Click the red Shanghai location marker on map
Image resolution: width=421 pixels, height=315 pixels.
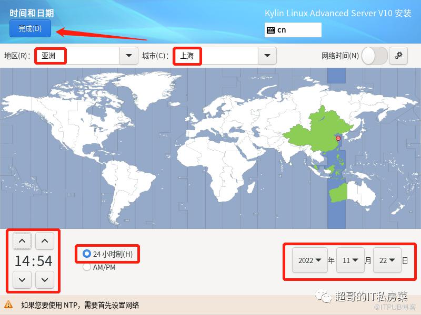[x=338, y=138]
